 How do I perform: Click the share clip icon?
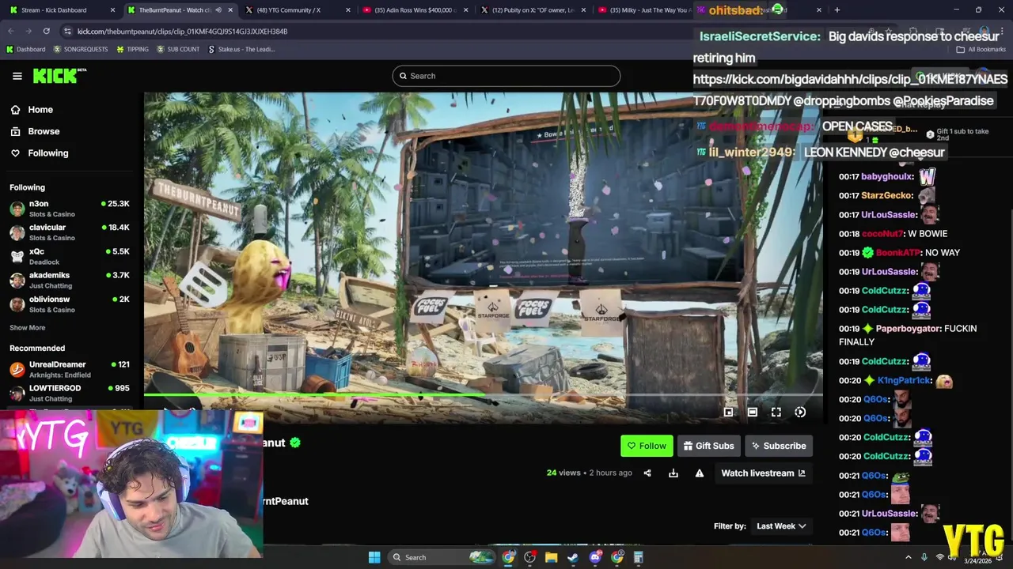click(x=647, y=473)
